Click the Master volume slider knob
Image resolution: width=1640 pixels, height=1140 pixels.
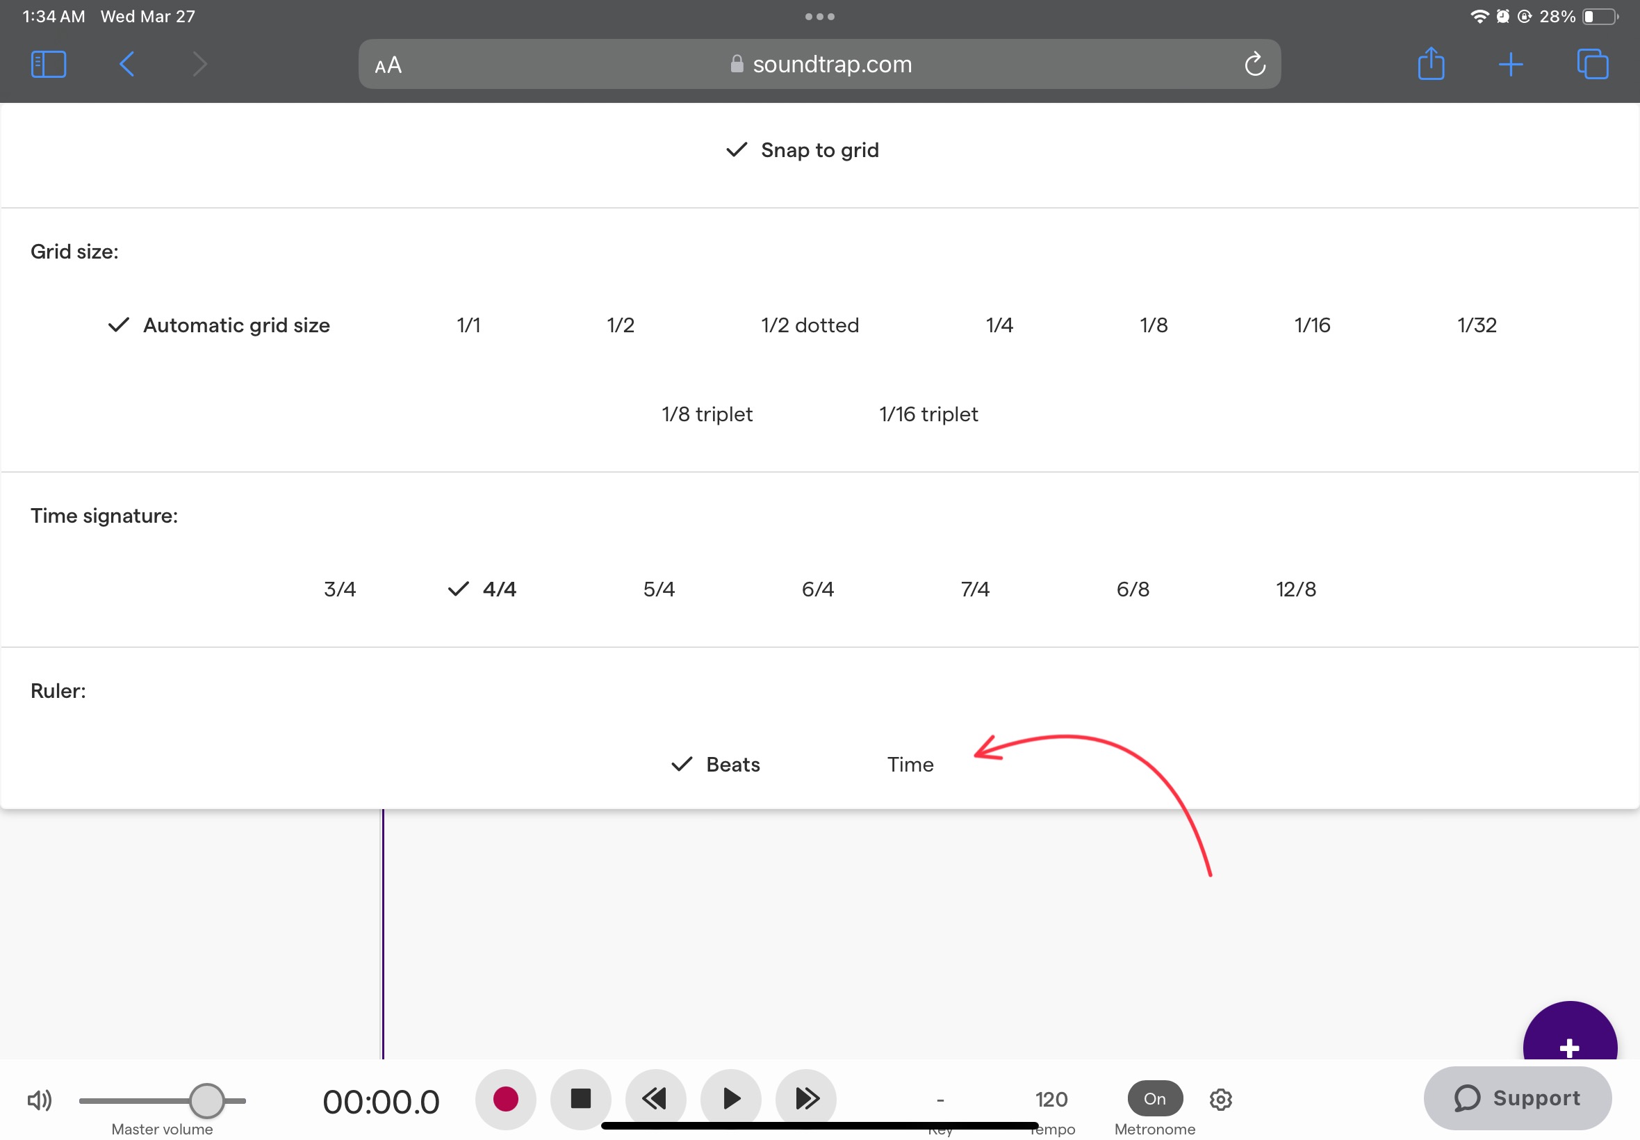coord(206,1100)
